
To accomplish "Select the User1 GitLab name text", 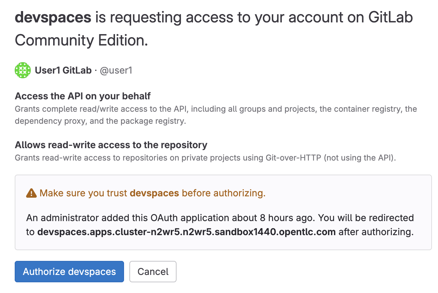I will pyautogui.click(x=63, y=71).
